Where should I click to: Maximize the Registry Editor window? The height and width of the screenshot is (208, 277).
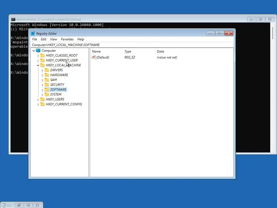[x=220, y=33]
